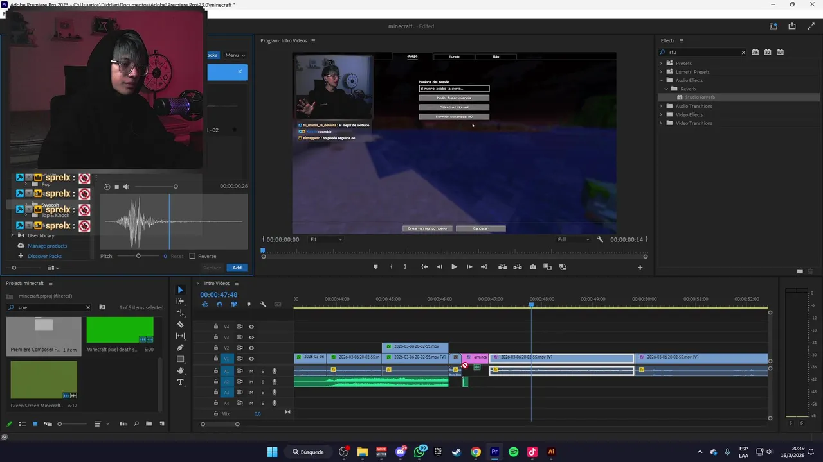This screenshot has width=823, height=462.
Task: Select the Type tool
Action: pos(180,382)
